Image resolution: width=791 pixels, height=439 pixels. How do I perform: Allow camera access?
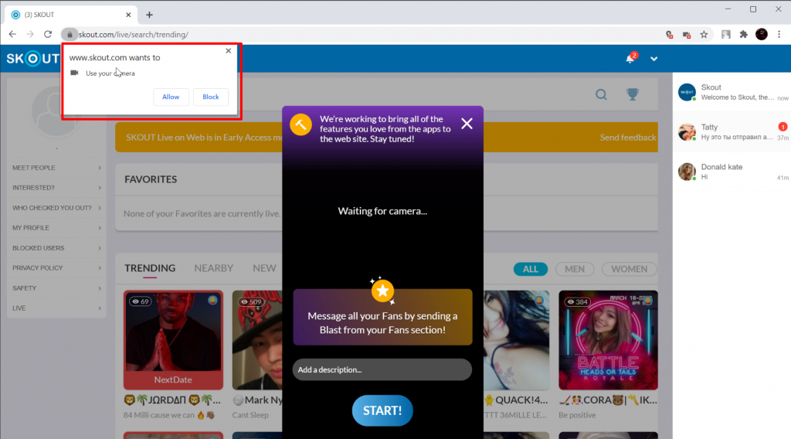pyautogui.click(x=171, y=97)
